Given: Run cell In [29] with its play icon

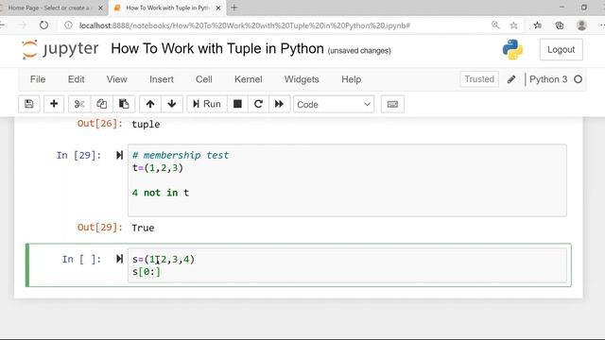Looking at the screenshot, I should pos(119,155).
